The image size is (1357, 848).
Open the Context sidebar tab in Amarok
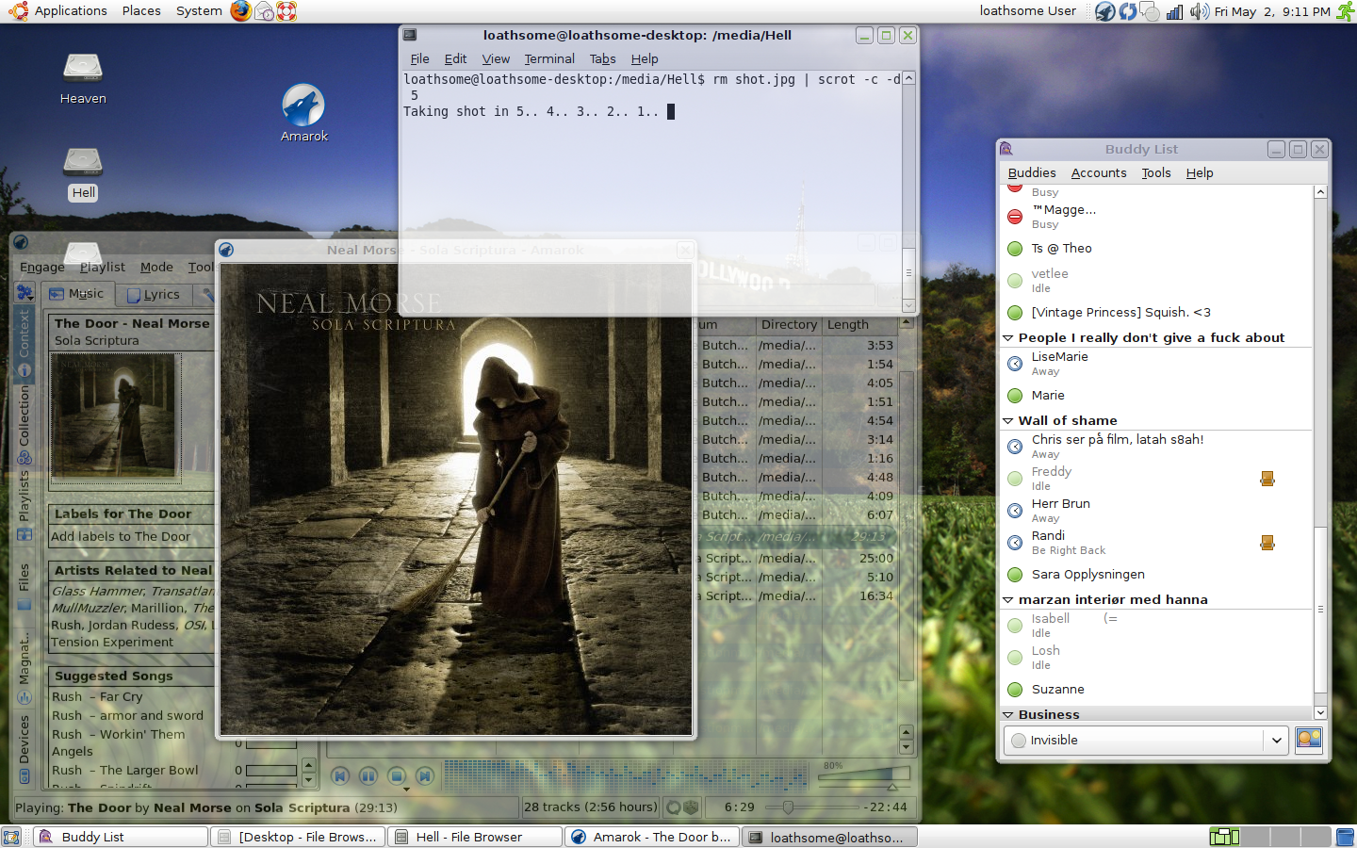tap(25, 342)
